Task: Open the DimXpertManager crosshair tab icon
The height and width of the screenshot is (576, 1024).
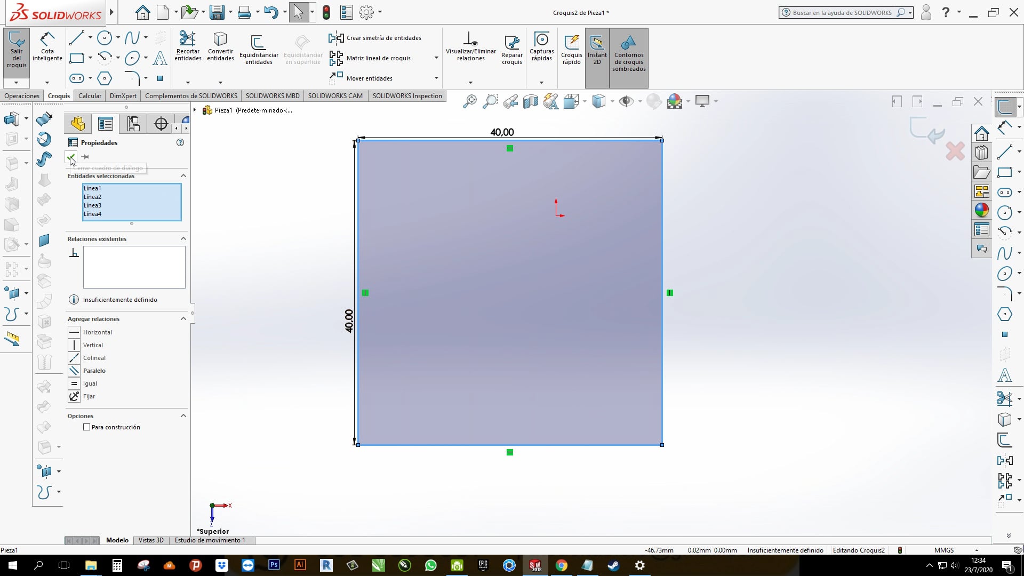Action: coord(161,124)
